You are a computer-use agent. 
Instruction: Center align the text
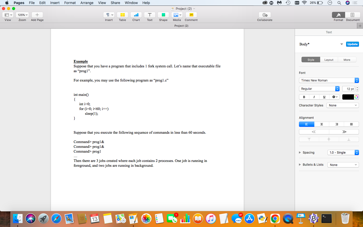[x=322, y=124]
